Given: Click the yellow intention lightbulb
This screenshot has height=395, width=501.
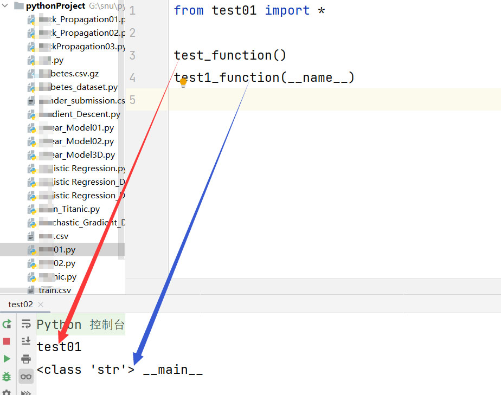Looking at the screenshot, I should (183, 83).
